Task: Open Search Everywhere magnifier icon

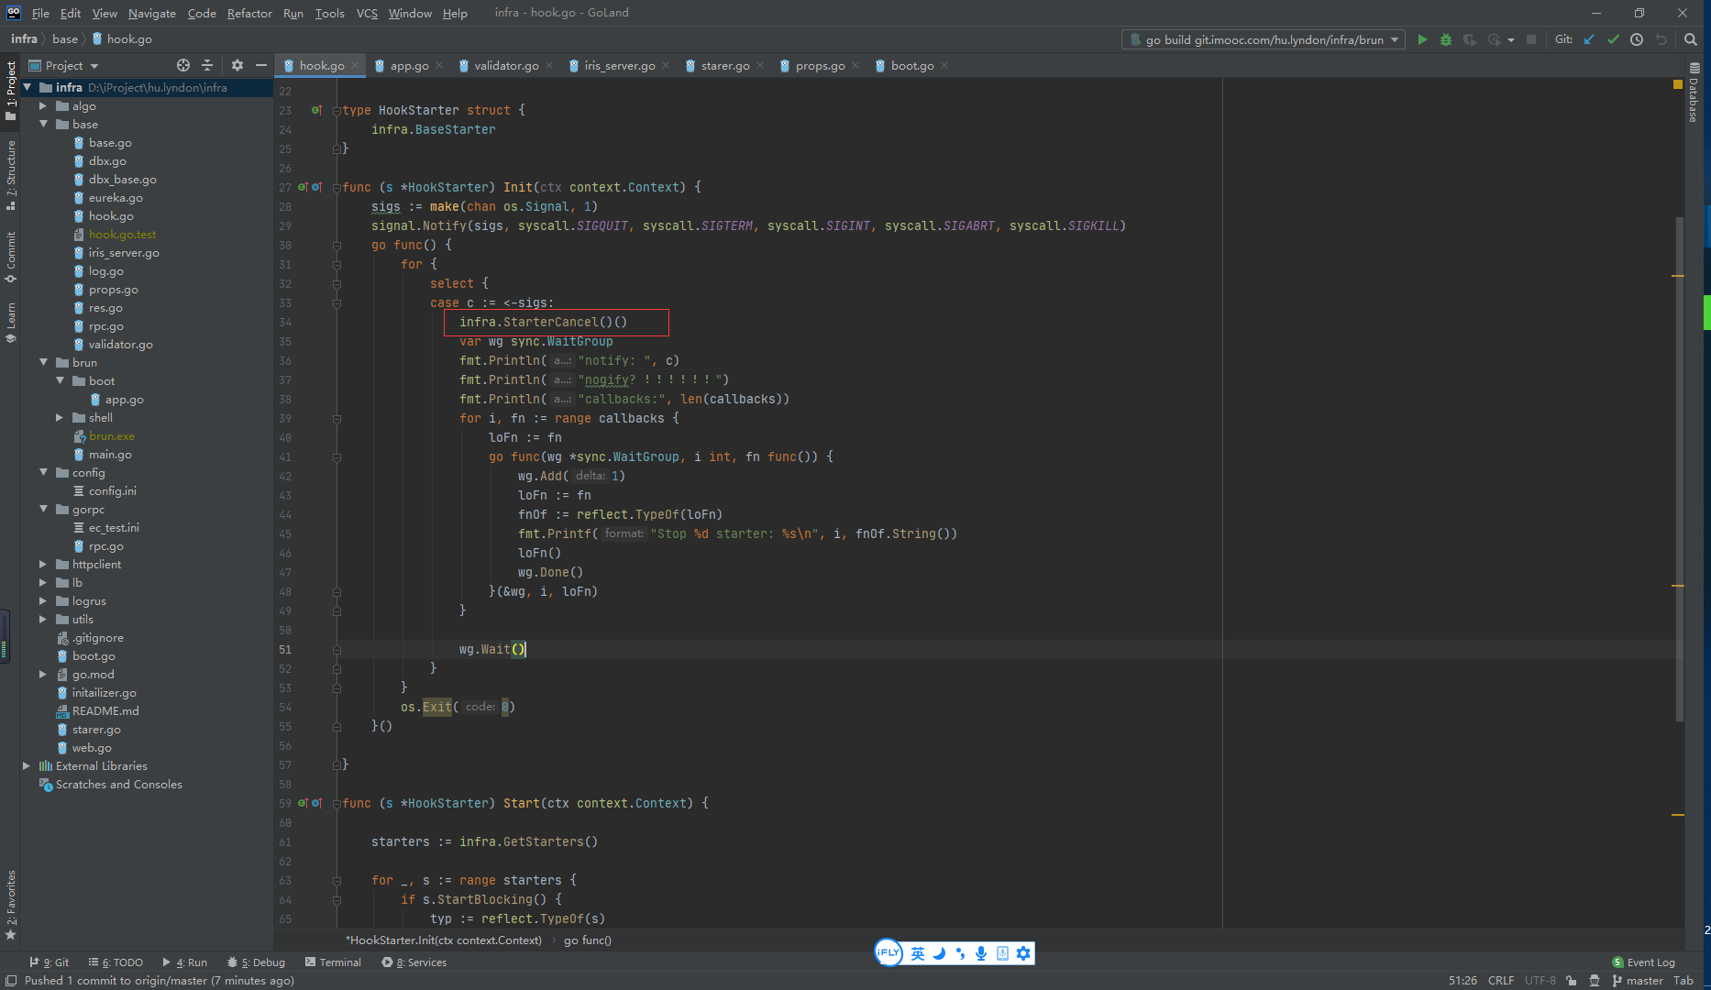Action: coord(1691,39)
